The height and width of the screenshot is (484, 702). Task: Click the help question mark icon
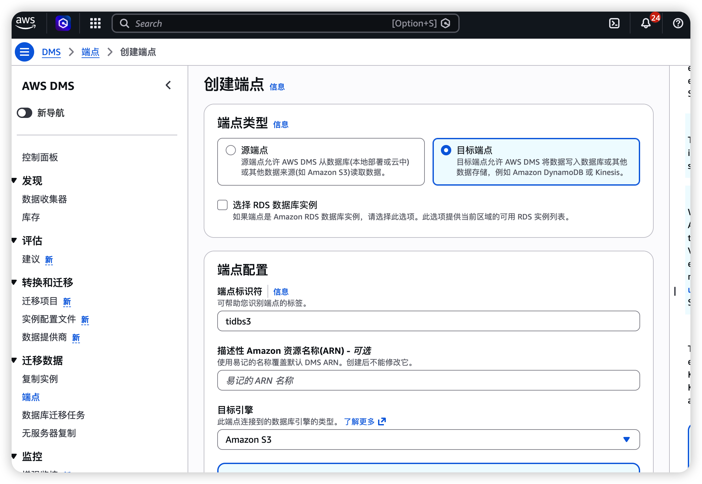click(x=678, y=23)
